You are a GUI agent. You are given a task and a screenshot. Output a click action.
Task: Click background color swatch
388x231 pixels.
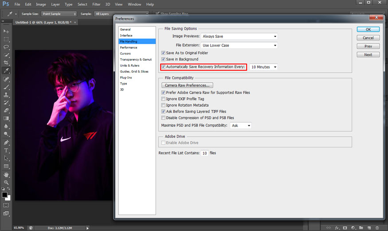[9, 198]
